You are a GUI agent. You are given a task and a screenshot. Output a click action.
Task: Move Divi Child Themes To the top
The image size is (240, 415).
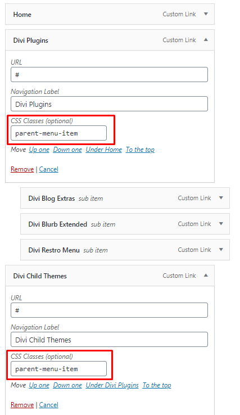click(157, 385)
